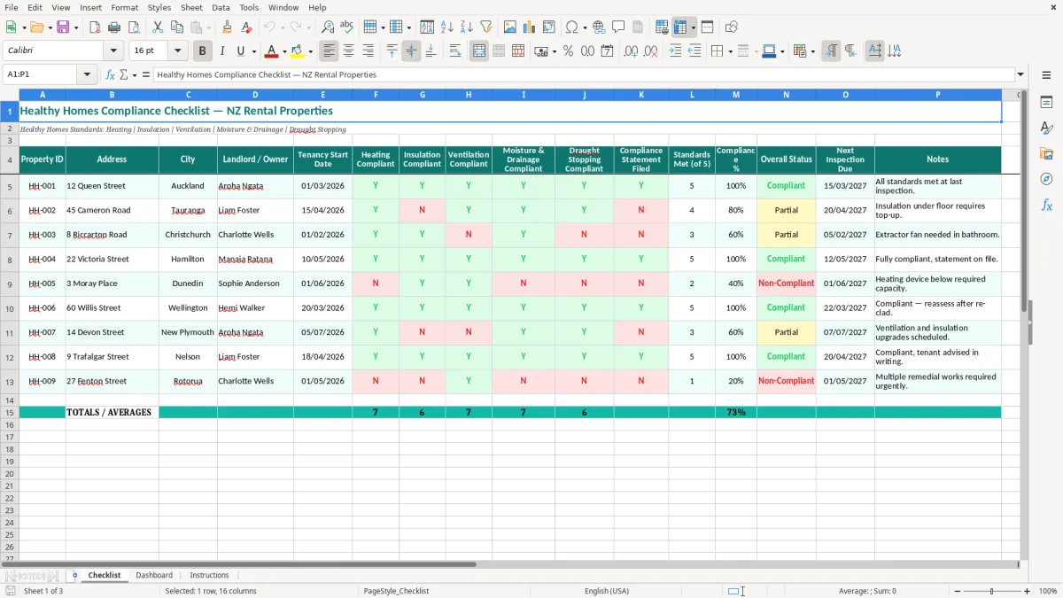Toggle Center Horizontally alignment
Image resolution: width=1063 pixels, height=598 pixels.
point(349,51)
